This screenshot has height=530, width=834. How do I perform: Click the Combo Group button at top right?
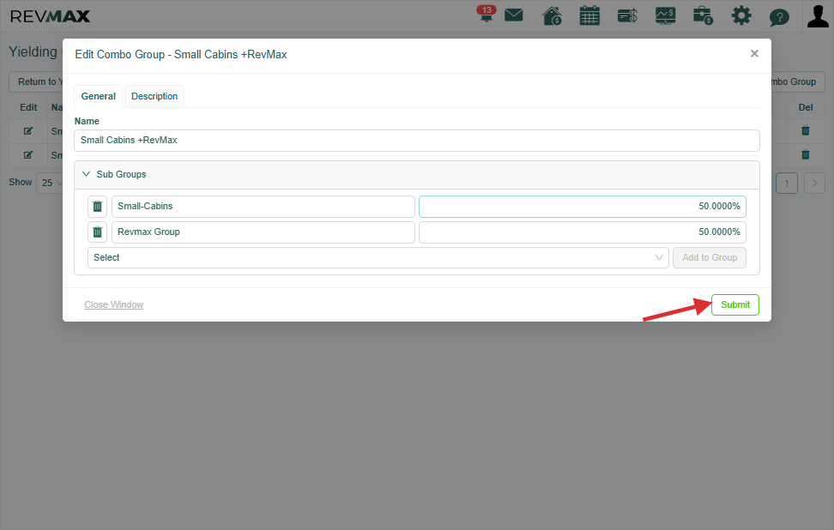798,81
